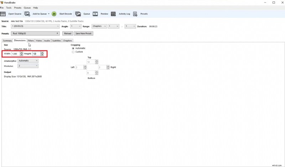This screenshot has width=285, height=167.
Task: Open the Modulus dropdown
Action: pyautogui.click(x=28, y=66)
